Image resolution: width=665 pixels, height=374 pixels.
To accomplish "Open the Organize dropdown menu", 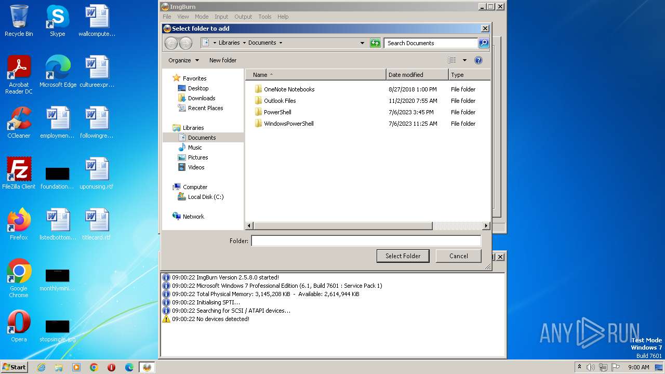I will [x=183, y=60].
